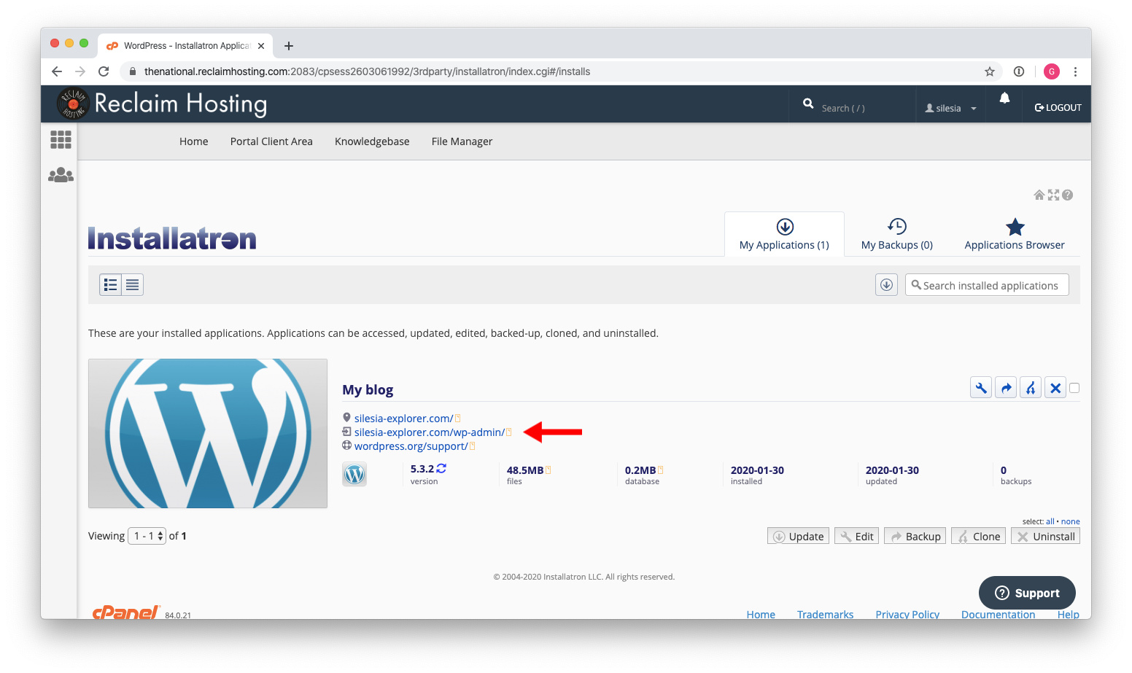Image resolution: width=1132 pixels, height=673 pixels.
Task: Click the small WordPress application icon
Action: pos(354,475)
